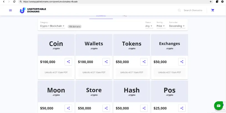The image size is (226, 113).
Task: Click Wallets' Unlocks 4/27 10am PDT button
Action: click(94, 72)
